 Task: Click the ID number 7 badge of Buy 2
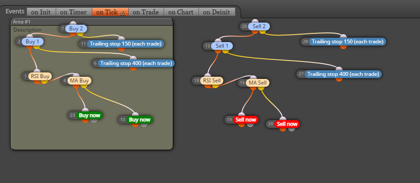63,29
